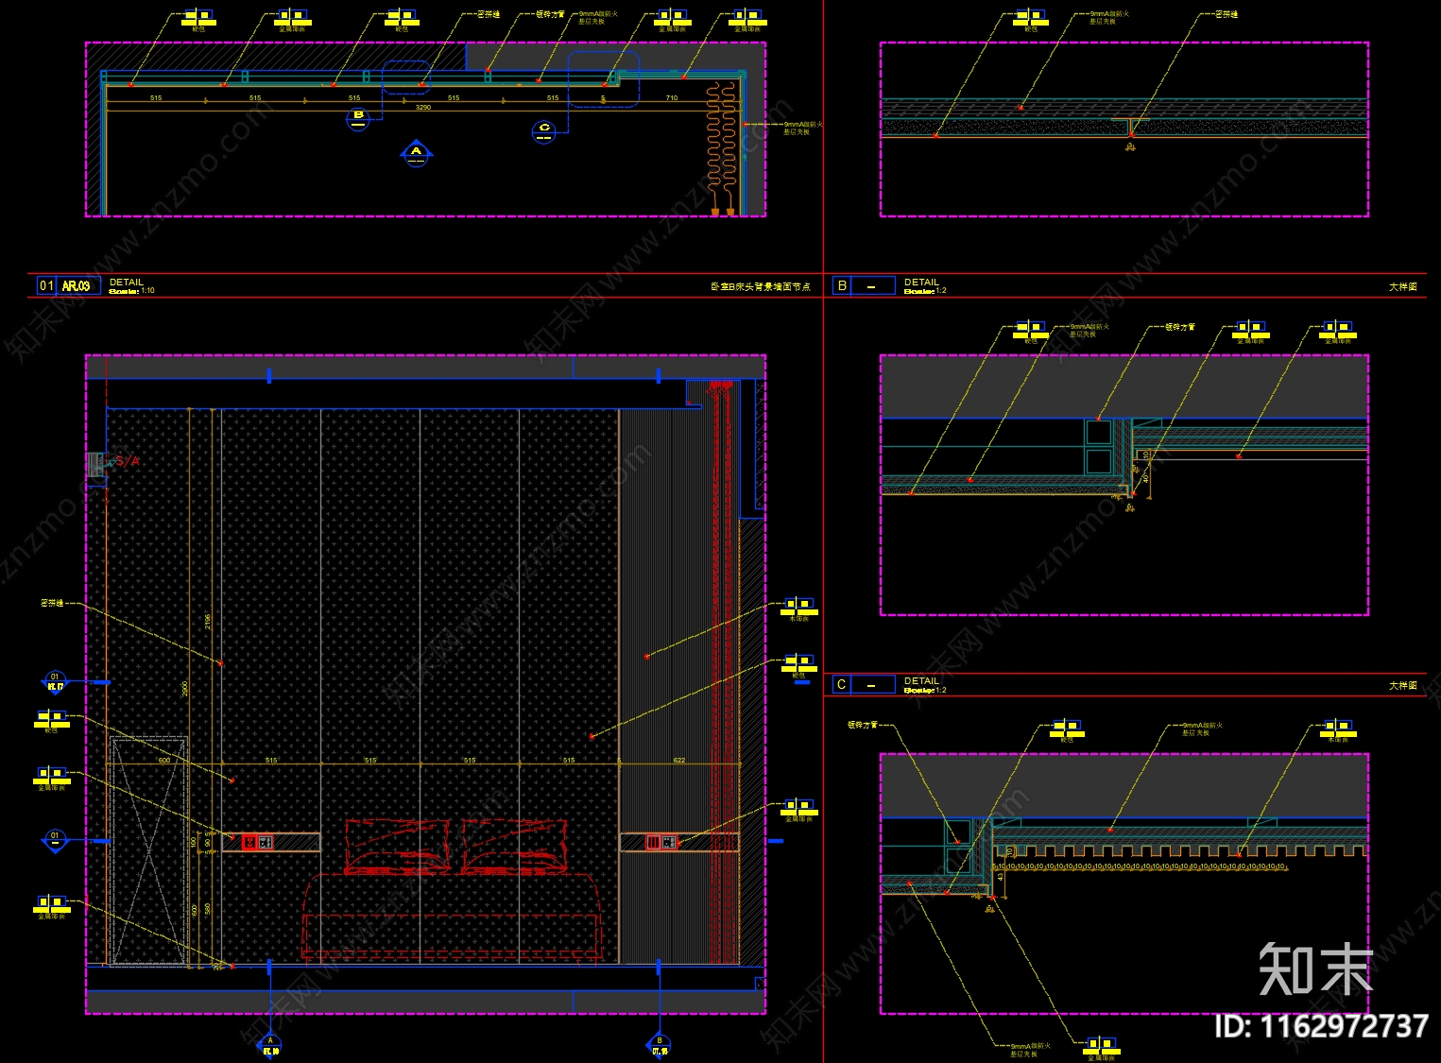Select the 镀锌方管 label above detail B
Image resolution: width=1441 pixels, height=1063 pixels.
(1180, 327)
